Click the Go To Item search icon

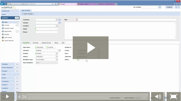[160, 7]
